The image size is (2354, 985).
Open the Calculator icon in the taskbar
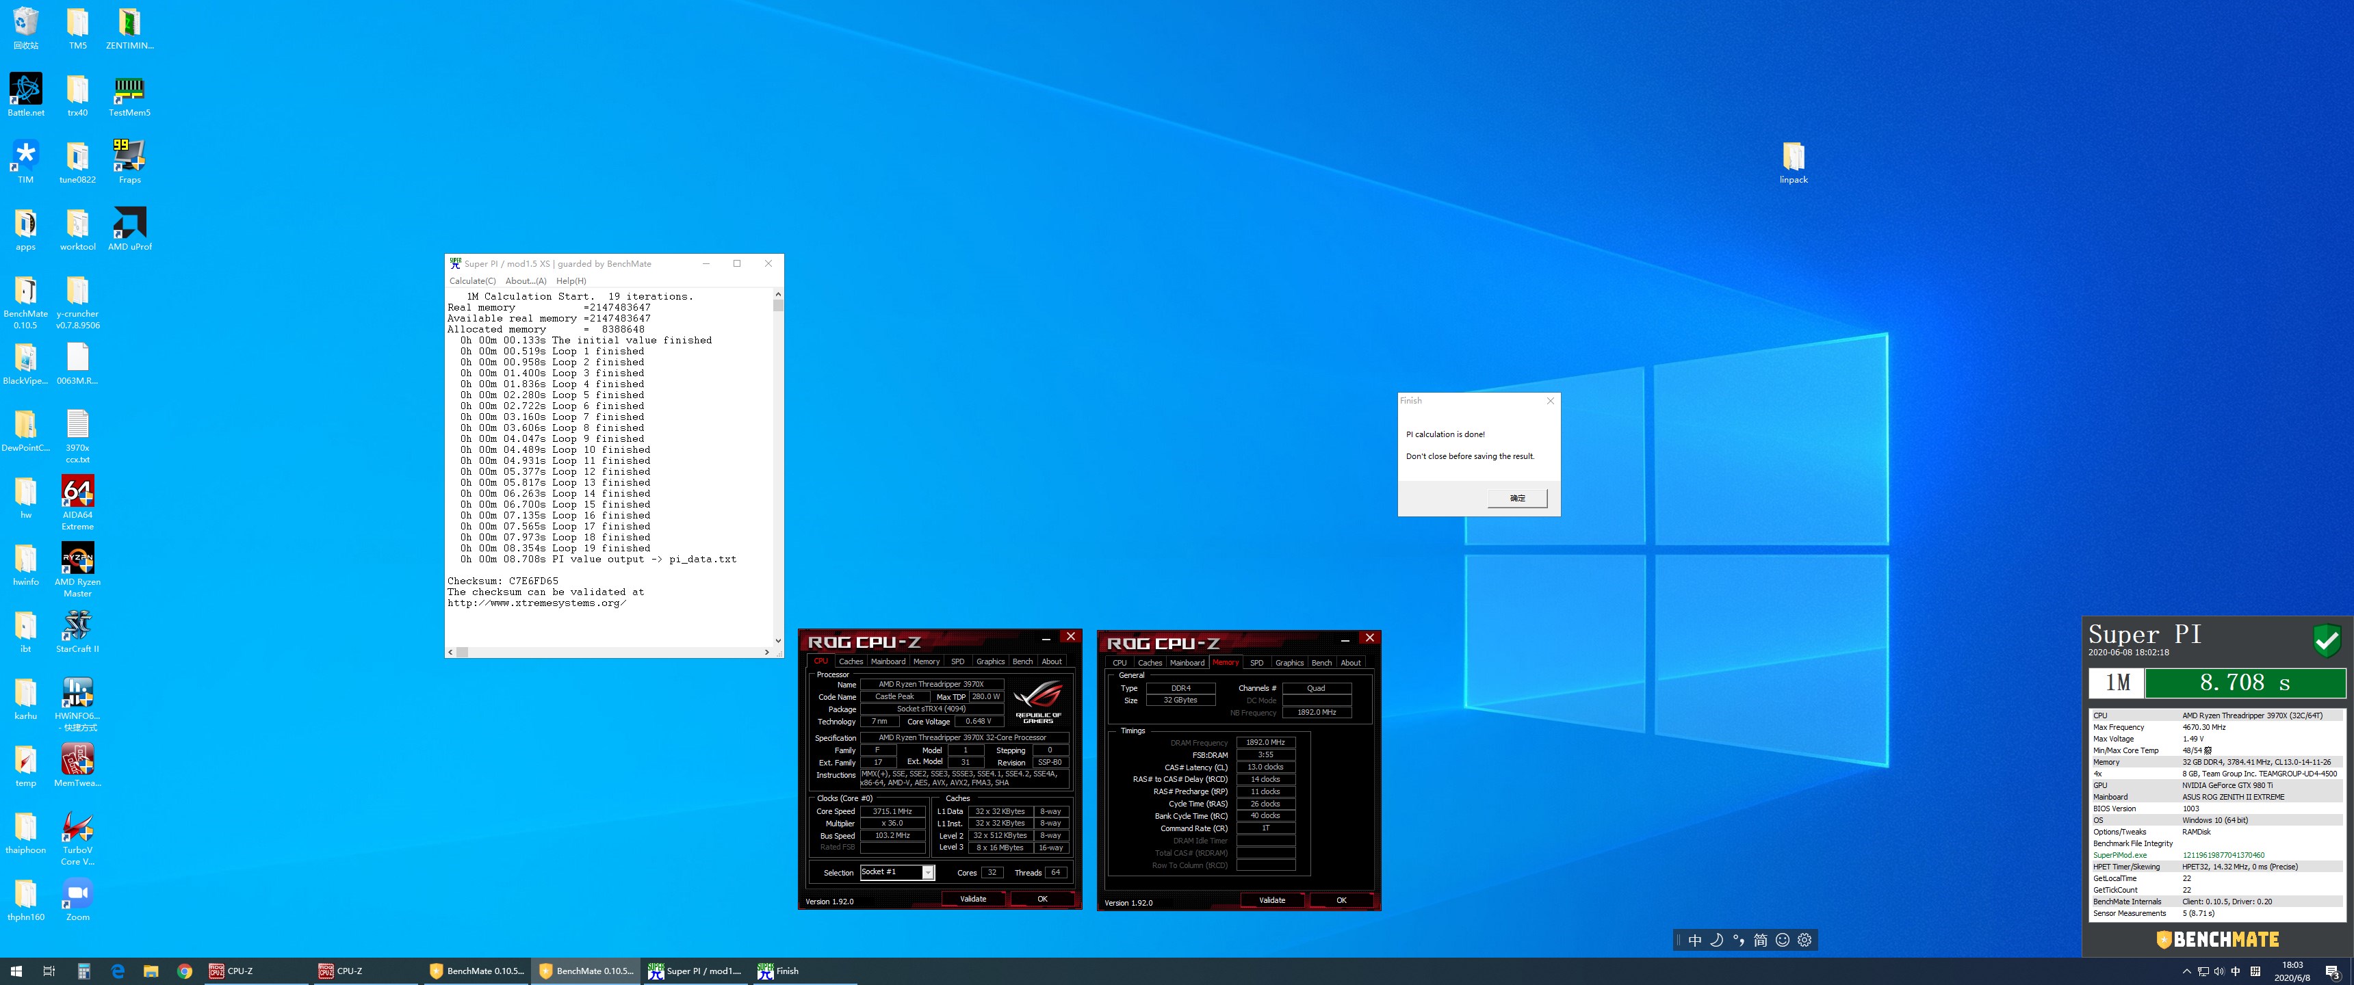click(83, 971)
